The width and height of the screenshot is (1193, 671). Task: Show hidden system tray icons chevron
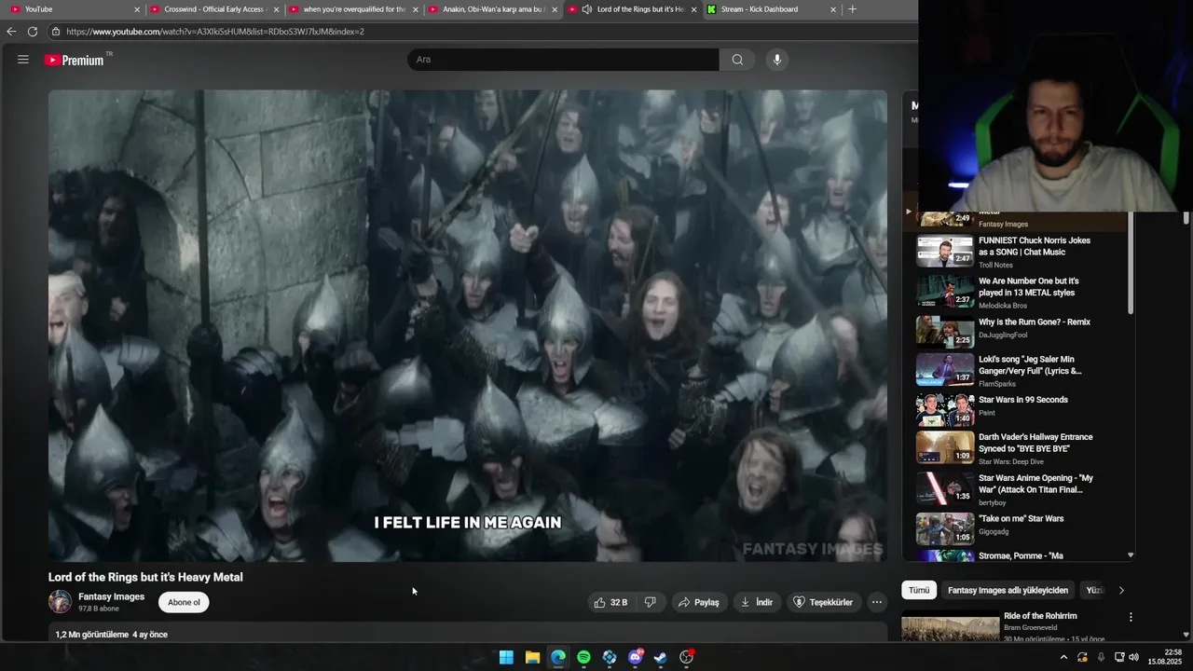1063,657
